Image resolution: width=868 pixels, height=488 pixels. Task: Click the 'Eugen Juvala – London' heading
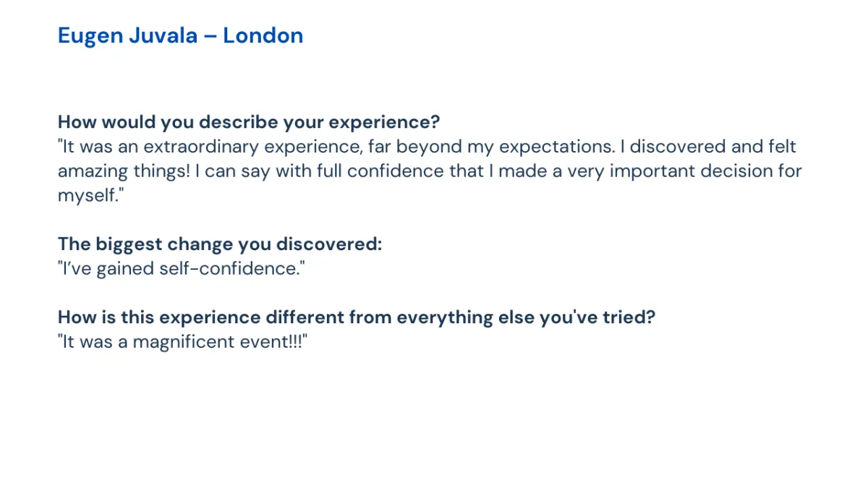180,35
